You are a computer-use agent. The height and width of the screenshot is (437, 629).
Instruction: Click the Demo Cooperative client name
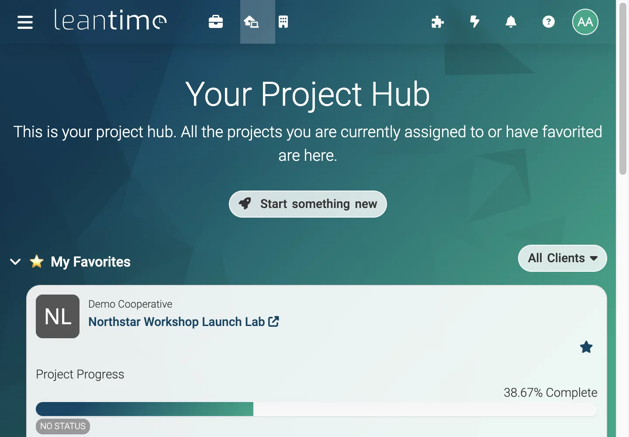coord(130,304)
